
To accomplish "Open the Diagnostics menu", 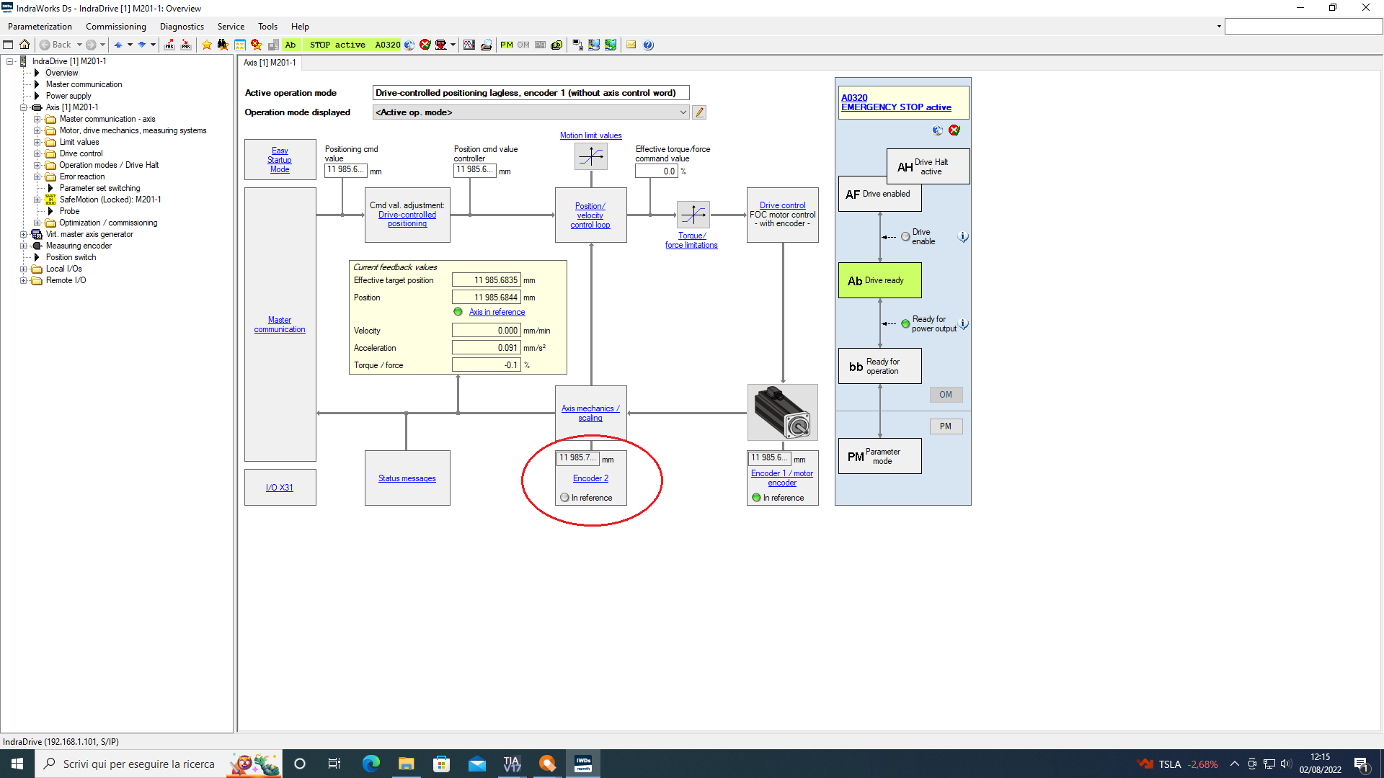I will point(182,27).
